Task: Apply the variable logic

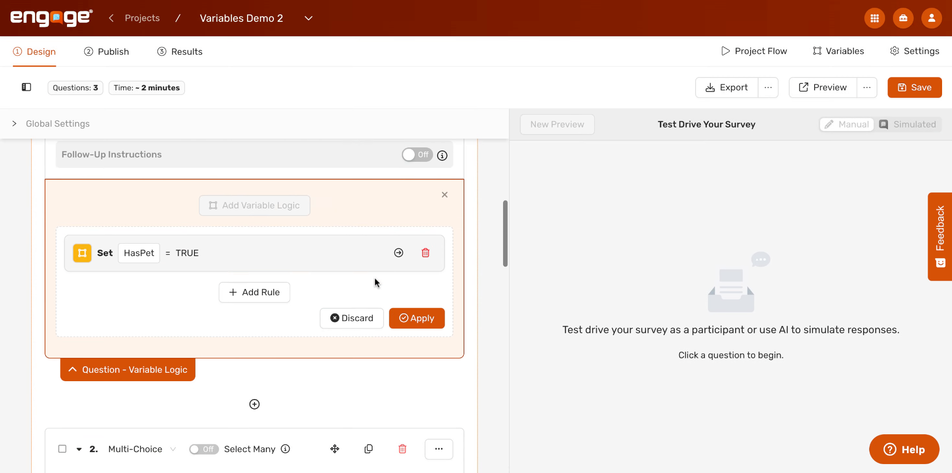Action: click(417, 318)
